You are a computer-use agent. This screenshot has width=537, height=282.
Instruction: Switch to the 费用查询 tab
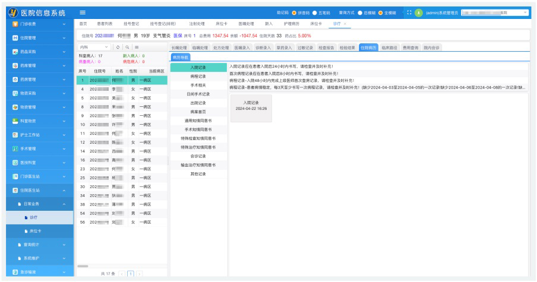[410, 47]
